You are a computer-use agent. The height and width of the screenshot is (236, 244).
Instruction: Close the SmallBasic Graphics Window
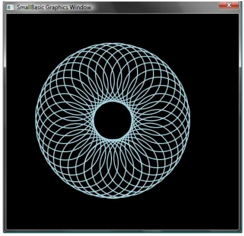(x=229, y=5)
